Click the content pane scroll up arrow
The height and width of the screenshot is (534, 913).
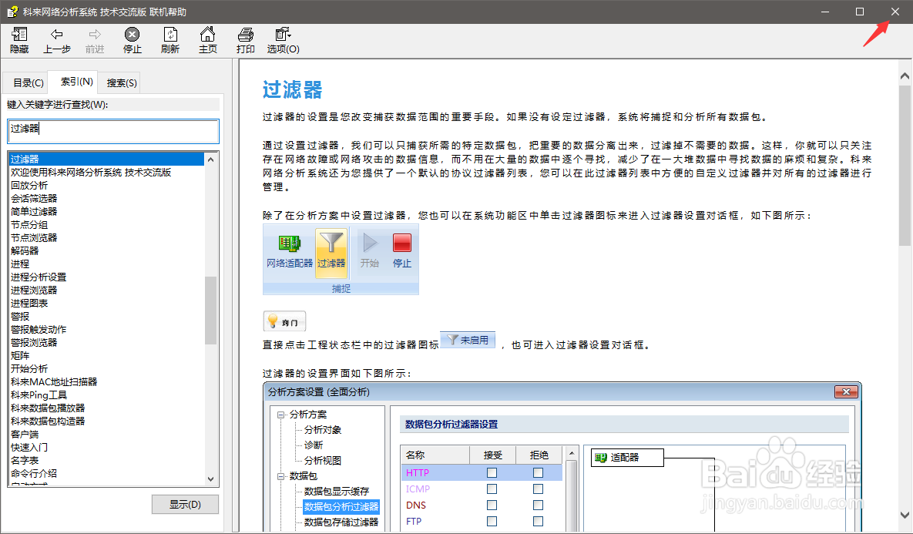pyautogui.click(x=905, y=76)
